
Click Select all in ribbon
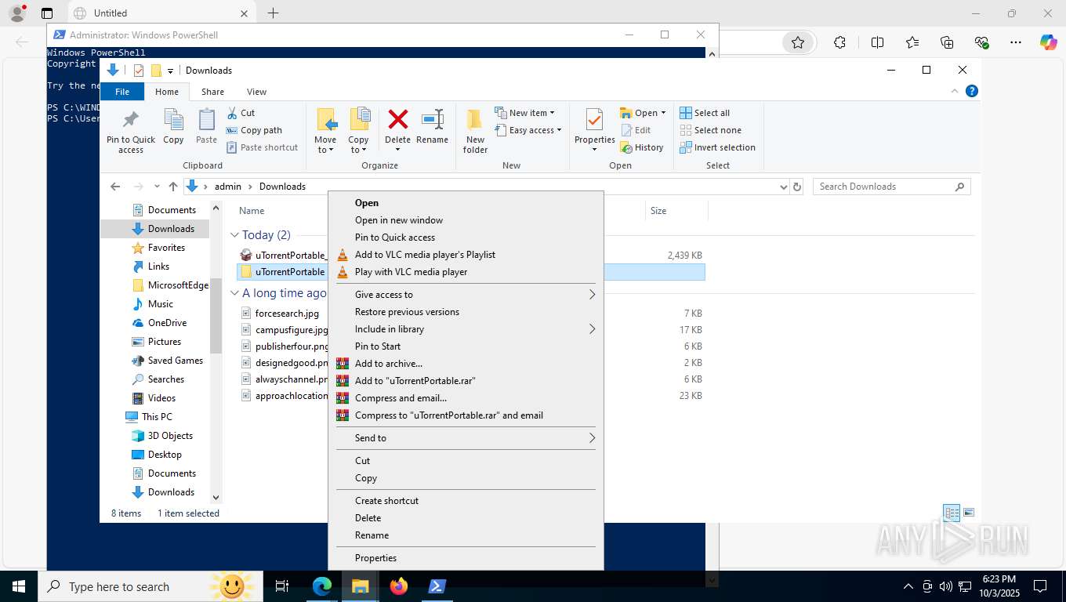(705, 113)
